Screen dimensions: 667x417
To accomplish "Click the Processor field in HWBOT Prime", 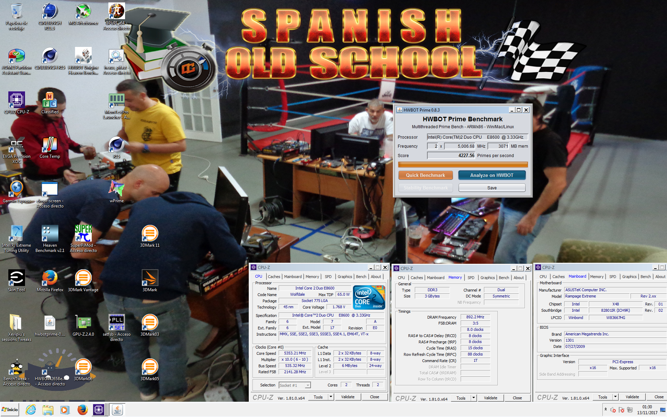I will pyautogui.click(x=477, y=137).
